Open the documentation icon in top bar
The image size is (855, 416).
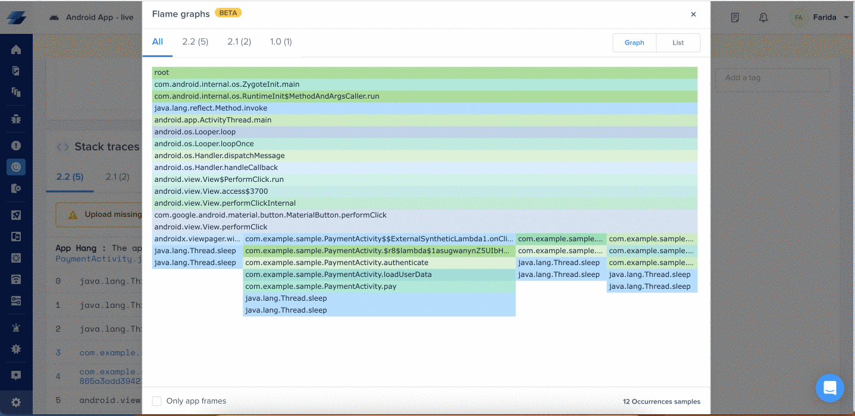pyautogui.click(x=735, y=18)
